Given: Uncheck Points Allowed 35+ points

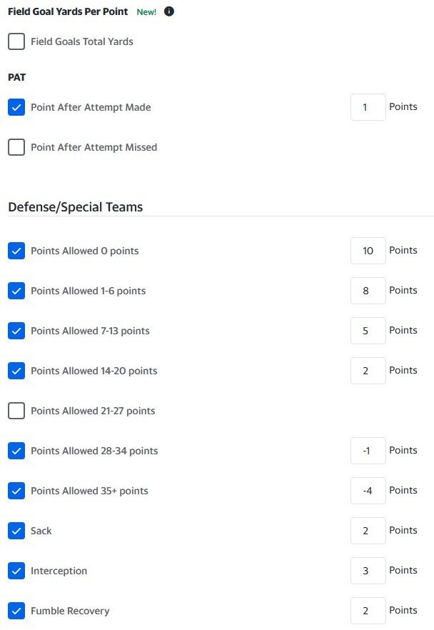Looking at the screenshot, I should (16, 491).
